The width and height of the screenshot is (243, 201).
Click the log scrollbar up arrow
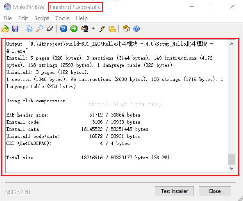click(232, 44)
